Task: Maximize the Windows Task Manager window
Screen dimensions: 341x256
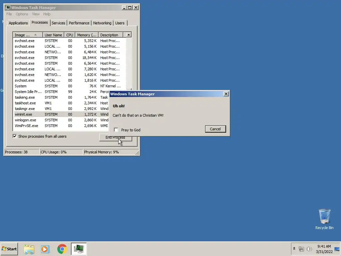Action: tap(130, 8)
